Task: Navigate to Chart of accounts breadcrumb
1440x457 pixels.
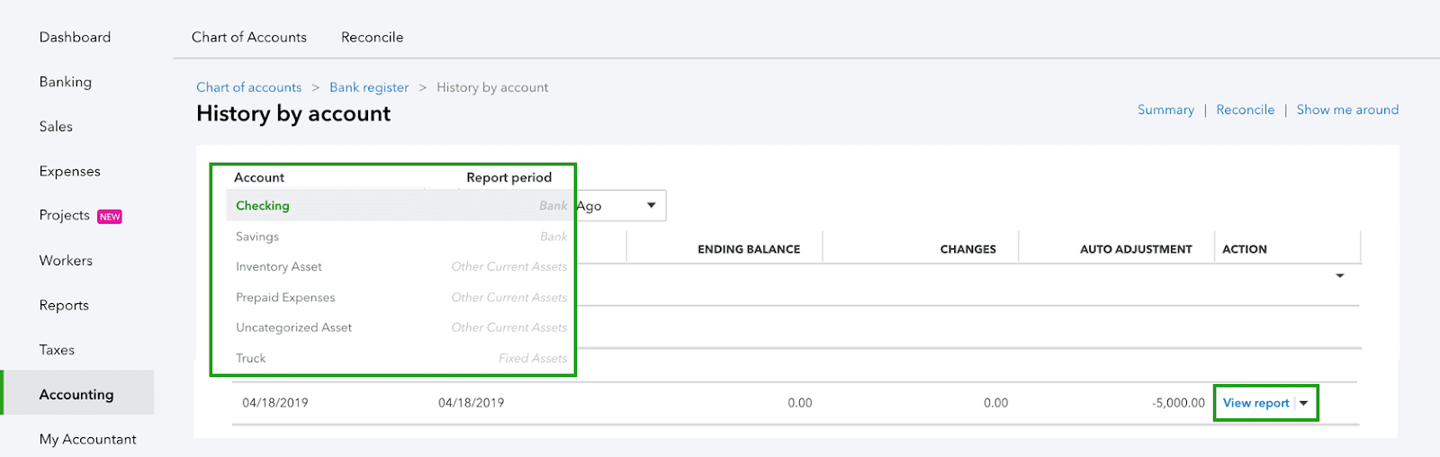Action: [248, 87]
